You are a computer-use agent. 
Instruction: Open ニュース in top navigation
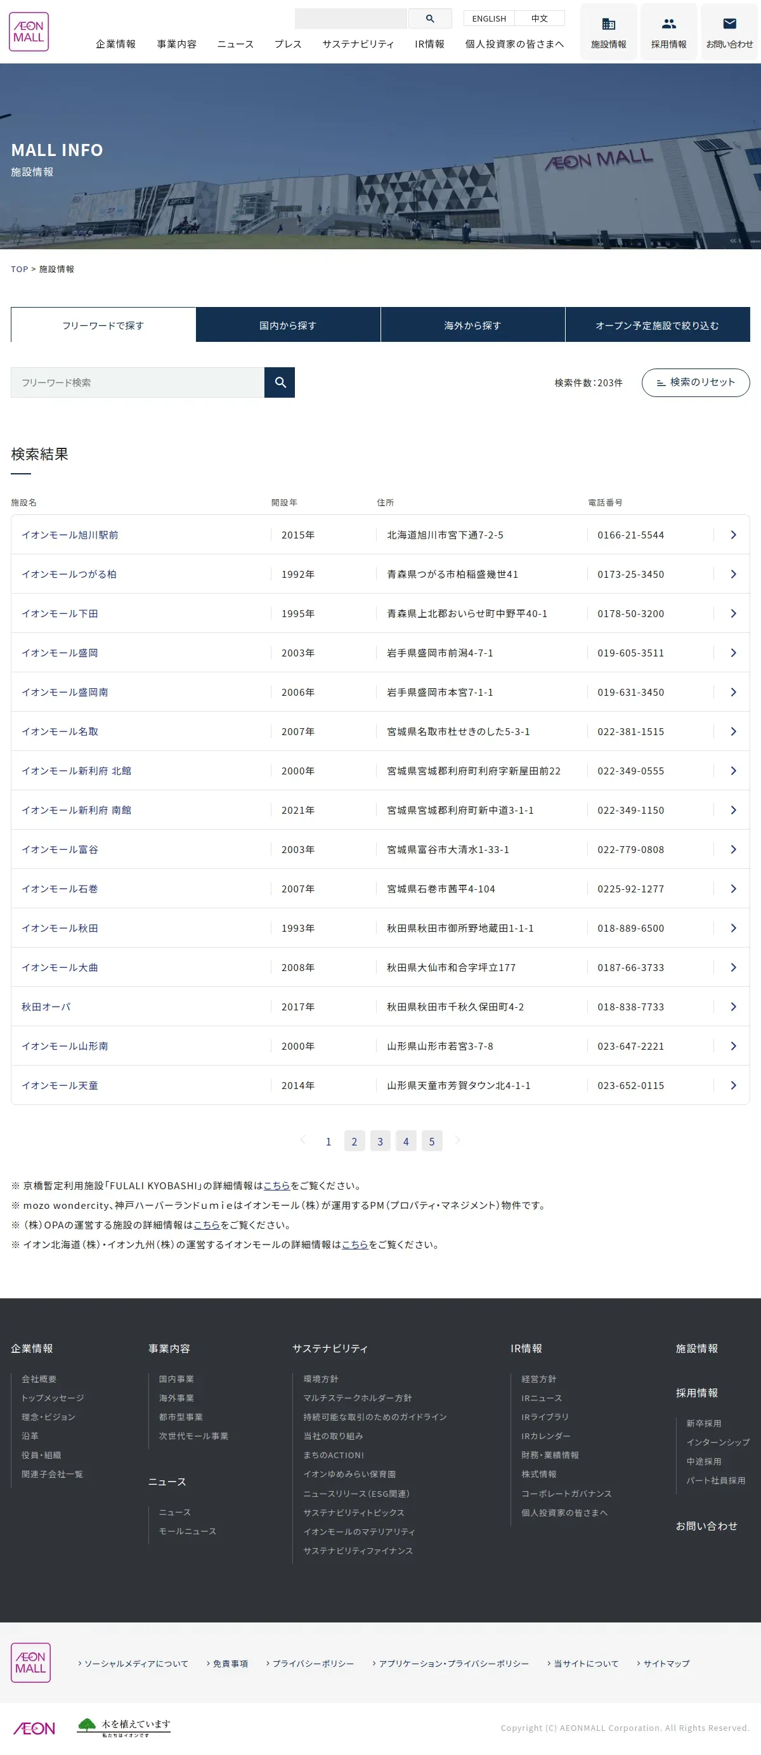(x=236, y=44)
